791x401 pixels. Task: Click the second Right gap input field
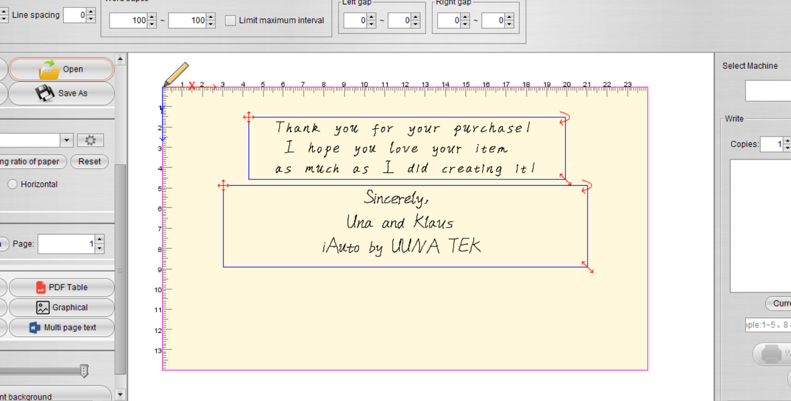(494, 20)
